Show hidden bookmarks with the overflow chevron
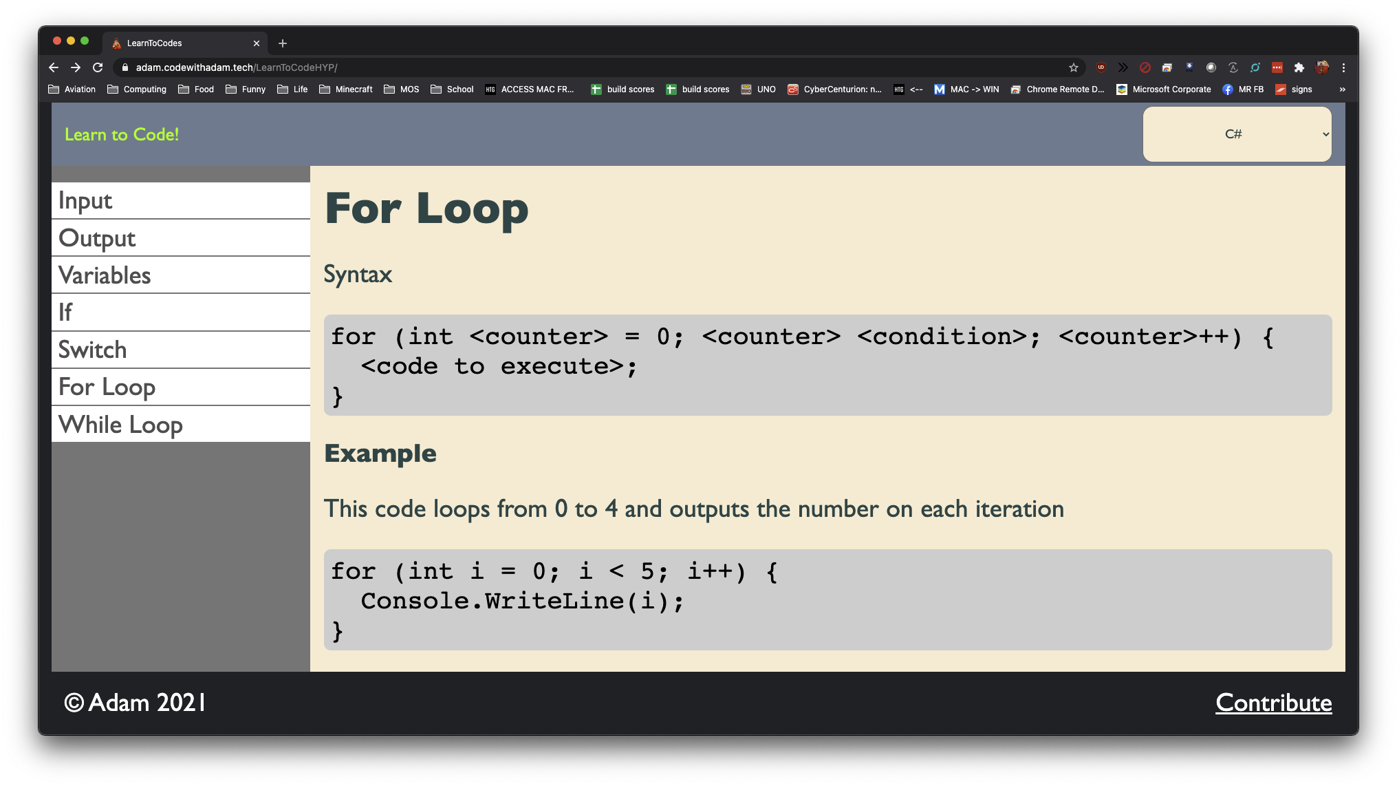This screenshot has height=786, width=1397. (1342, 89)
